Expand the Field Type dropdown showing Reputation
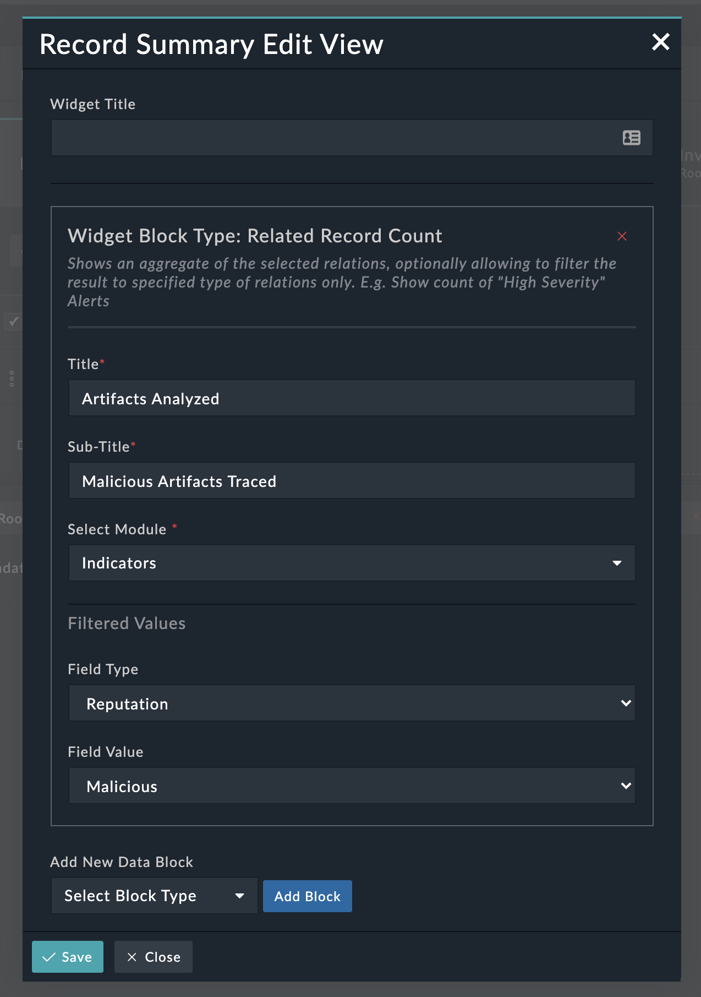 [x=352, y=703]
